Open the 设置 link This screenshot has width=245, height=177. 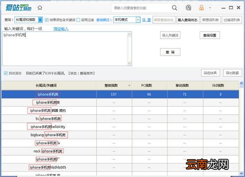click(x=146, y=20)
